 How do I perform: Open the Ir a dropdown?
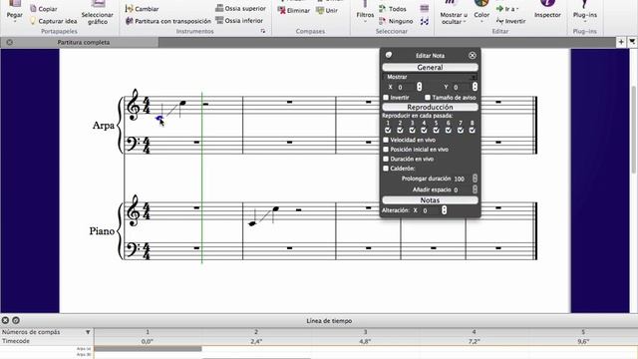(x=507, y=9)
